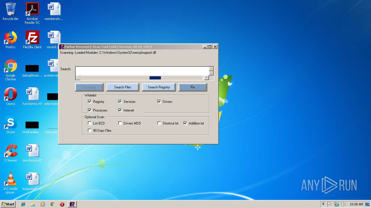Image resolution: width=371 pixels, height=208 pixels.
Task: Open the Opera taskbar icon
Action: click(62, 204)
